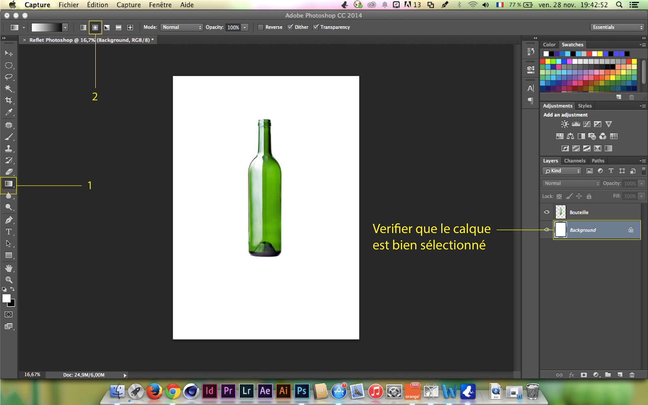This screenshot has height=405, width=648.
Task: Swap foreground and background colors
Action: 13,289
